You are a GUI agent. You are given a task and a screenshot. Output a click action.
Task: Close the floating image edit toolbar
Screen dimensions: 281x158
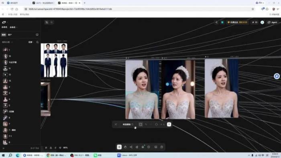116,124
